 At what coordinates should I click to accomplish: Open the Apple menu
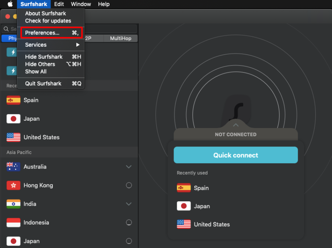[10, 4]
